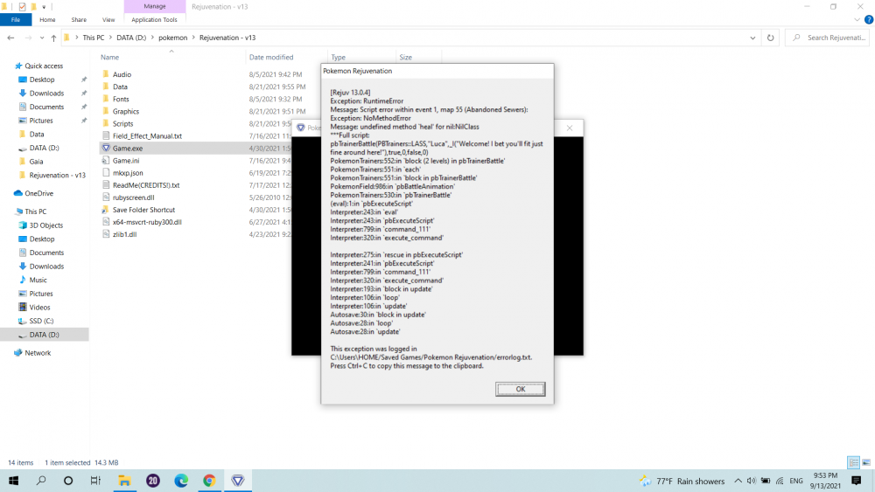Screen dimensions: 875x492
Task: Expand the ribbon using the chevron
Action: 857,19
